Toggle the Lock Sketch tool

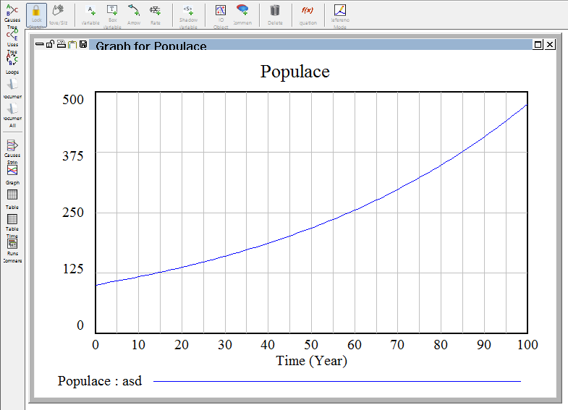[37, 13]
